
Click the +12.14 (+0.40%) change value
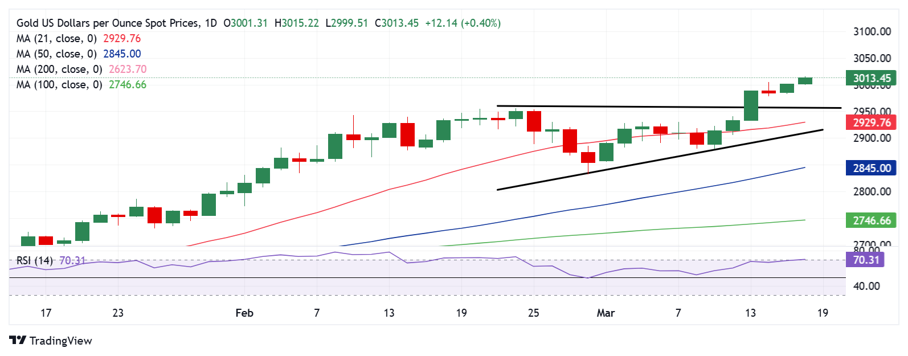click(x=463, y=23)
